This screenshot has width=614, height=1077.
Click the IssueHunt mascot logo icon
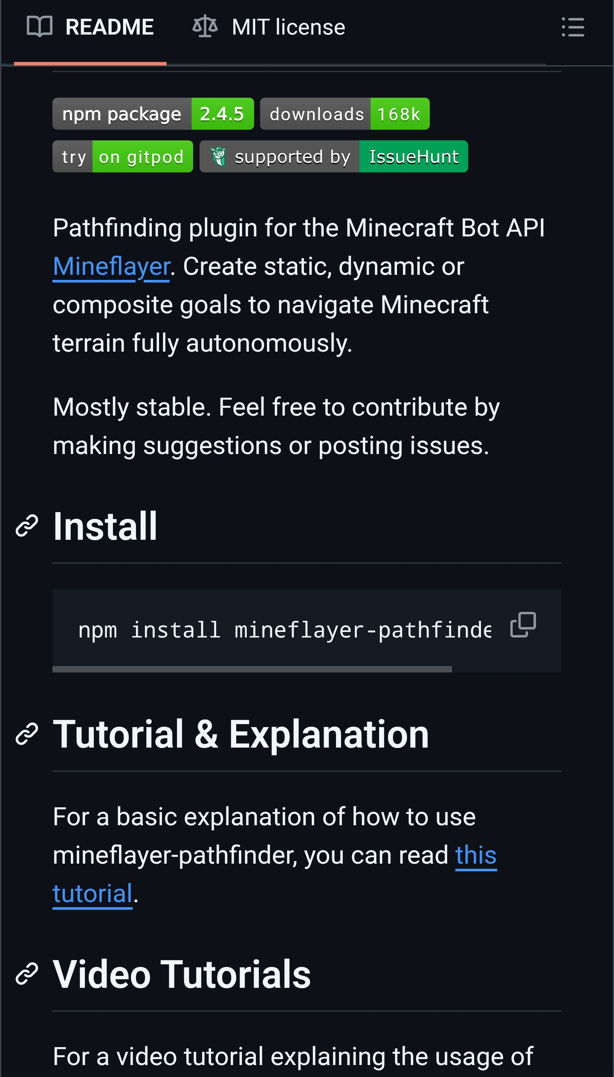[x=219, y=156]
